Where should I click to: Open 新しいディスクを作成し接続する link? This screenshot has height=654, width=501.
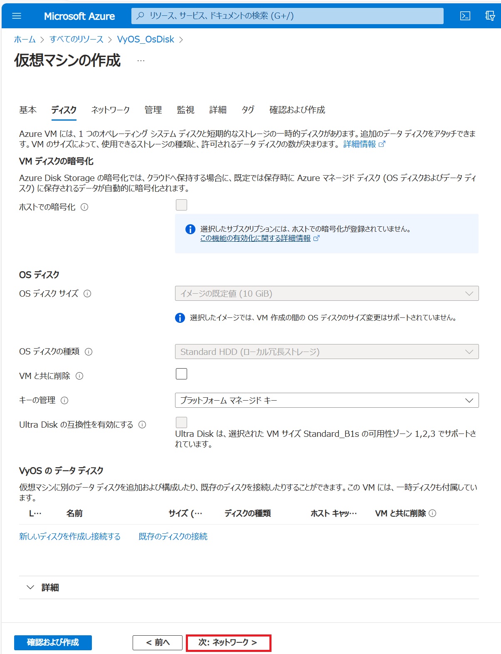(x=70, y=537)
